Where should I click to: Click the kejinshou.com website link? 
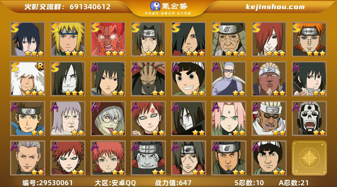[x=275, y=7]
